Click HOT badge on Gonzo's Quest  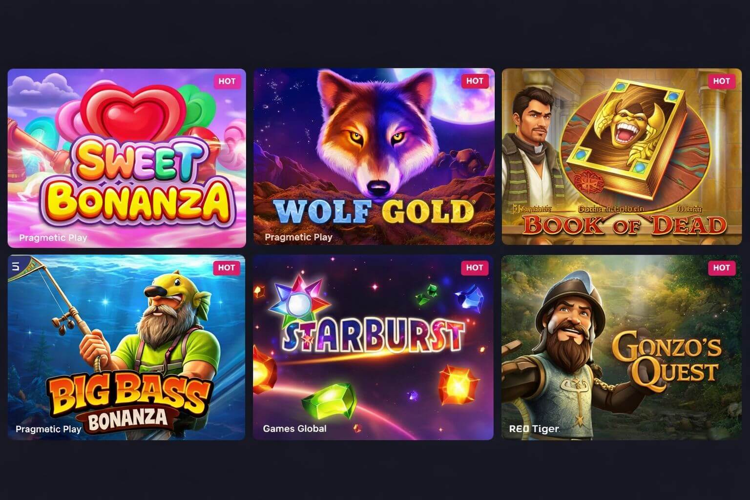coord(722,268)
